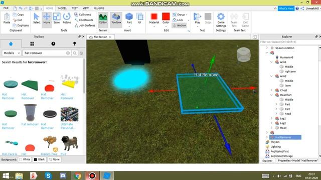
Task: Open the FILE menu
Action: (x=6, y=8)
